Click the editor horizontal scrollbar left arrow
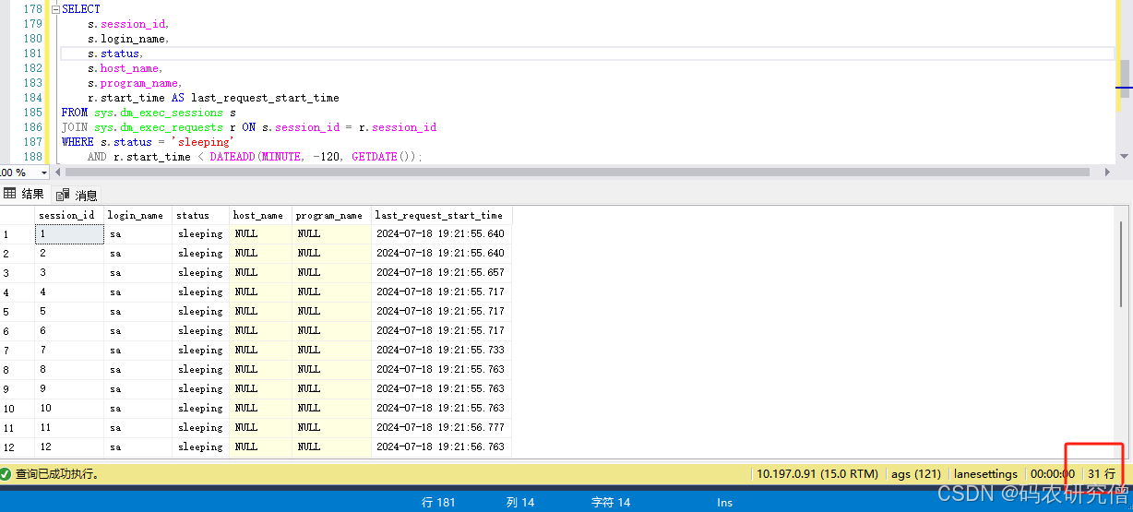Screen dimensions: 1133x512 [59, 173]
